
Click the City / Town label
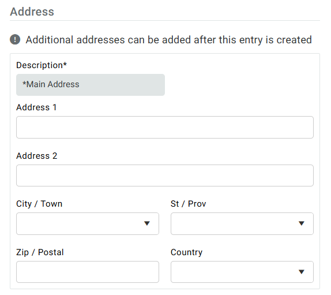coord(39,204)
